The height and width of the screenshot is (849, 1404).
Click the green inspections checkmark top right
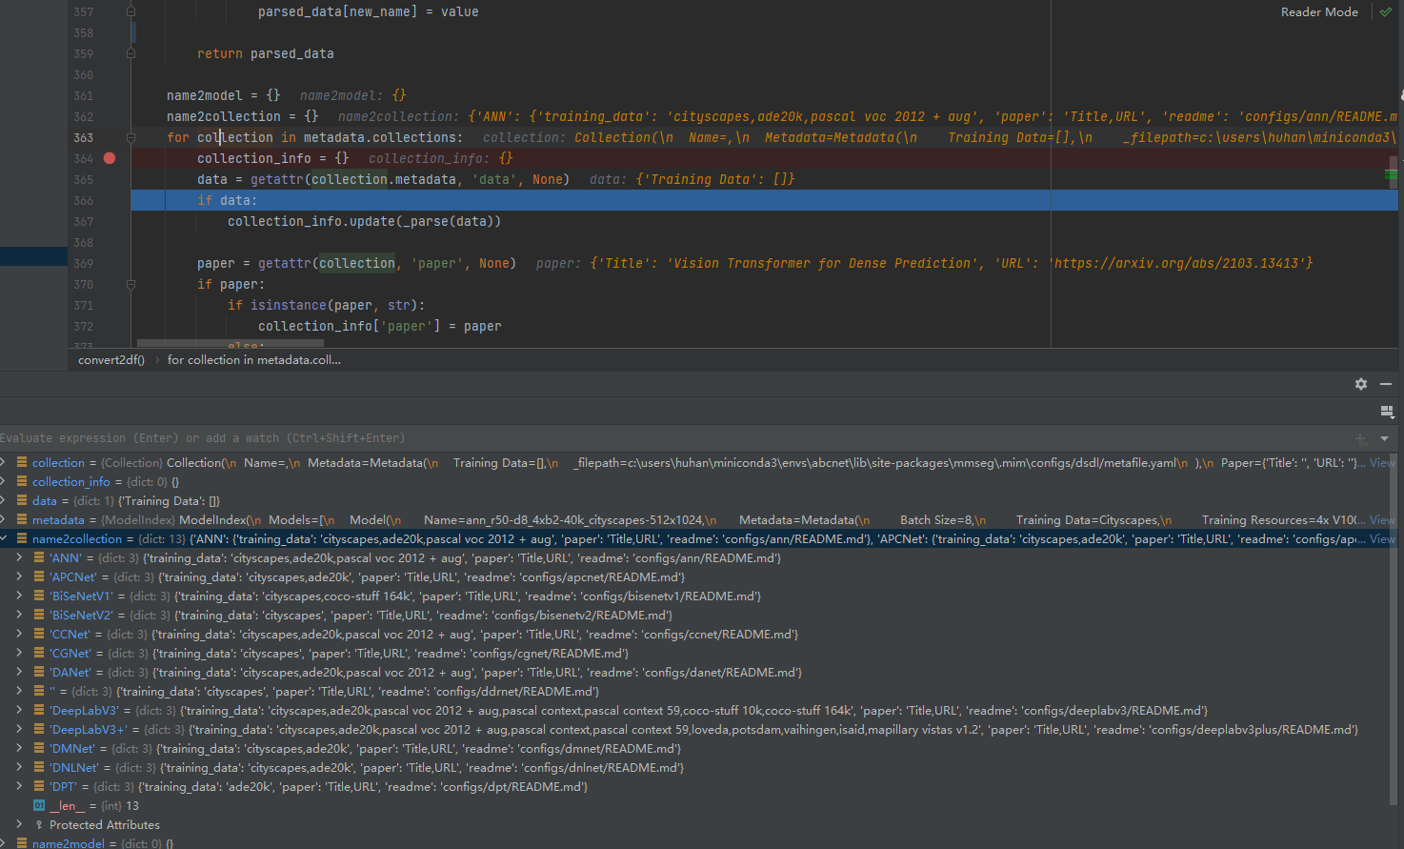click(1385, 11)
